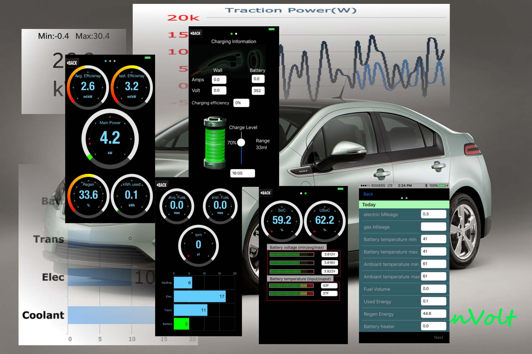Screen dimensions: 532x354
Task: Tap the BACK icon on the efficiency gauges screen
Action: tap(72, 62)
